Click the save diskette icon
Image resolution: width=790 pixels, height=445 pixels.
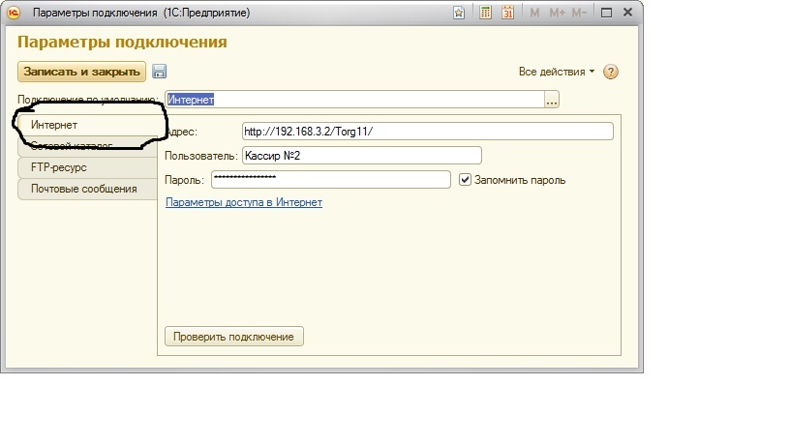pos(160,72)
